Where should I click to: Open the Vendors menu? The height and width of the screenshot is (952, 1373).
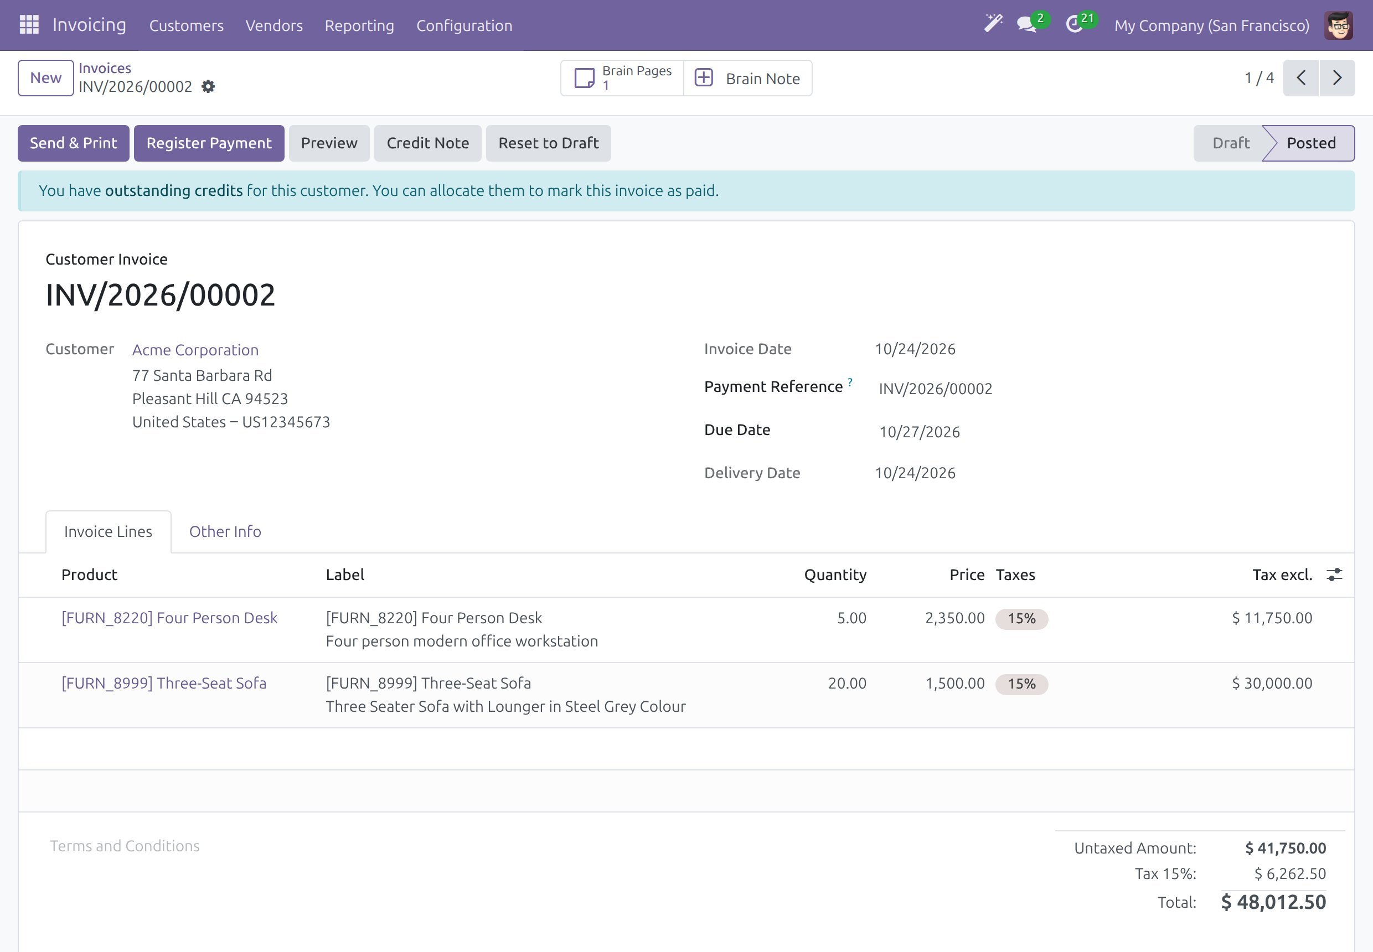tap(274, 25)
